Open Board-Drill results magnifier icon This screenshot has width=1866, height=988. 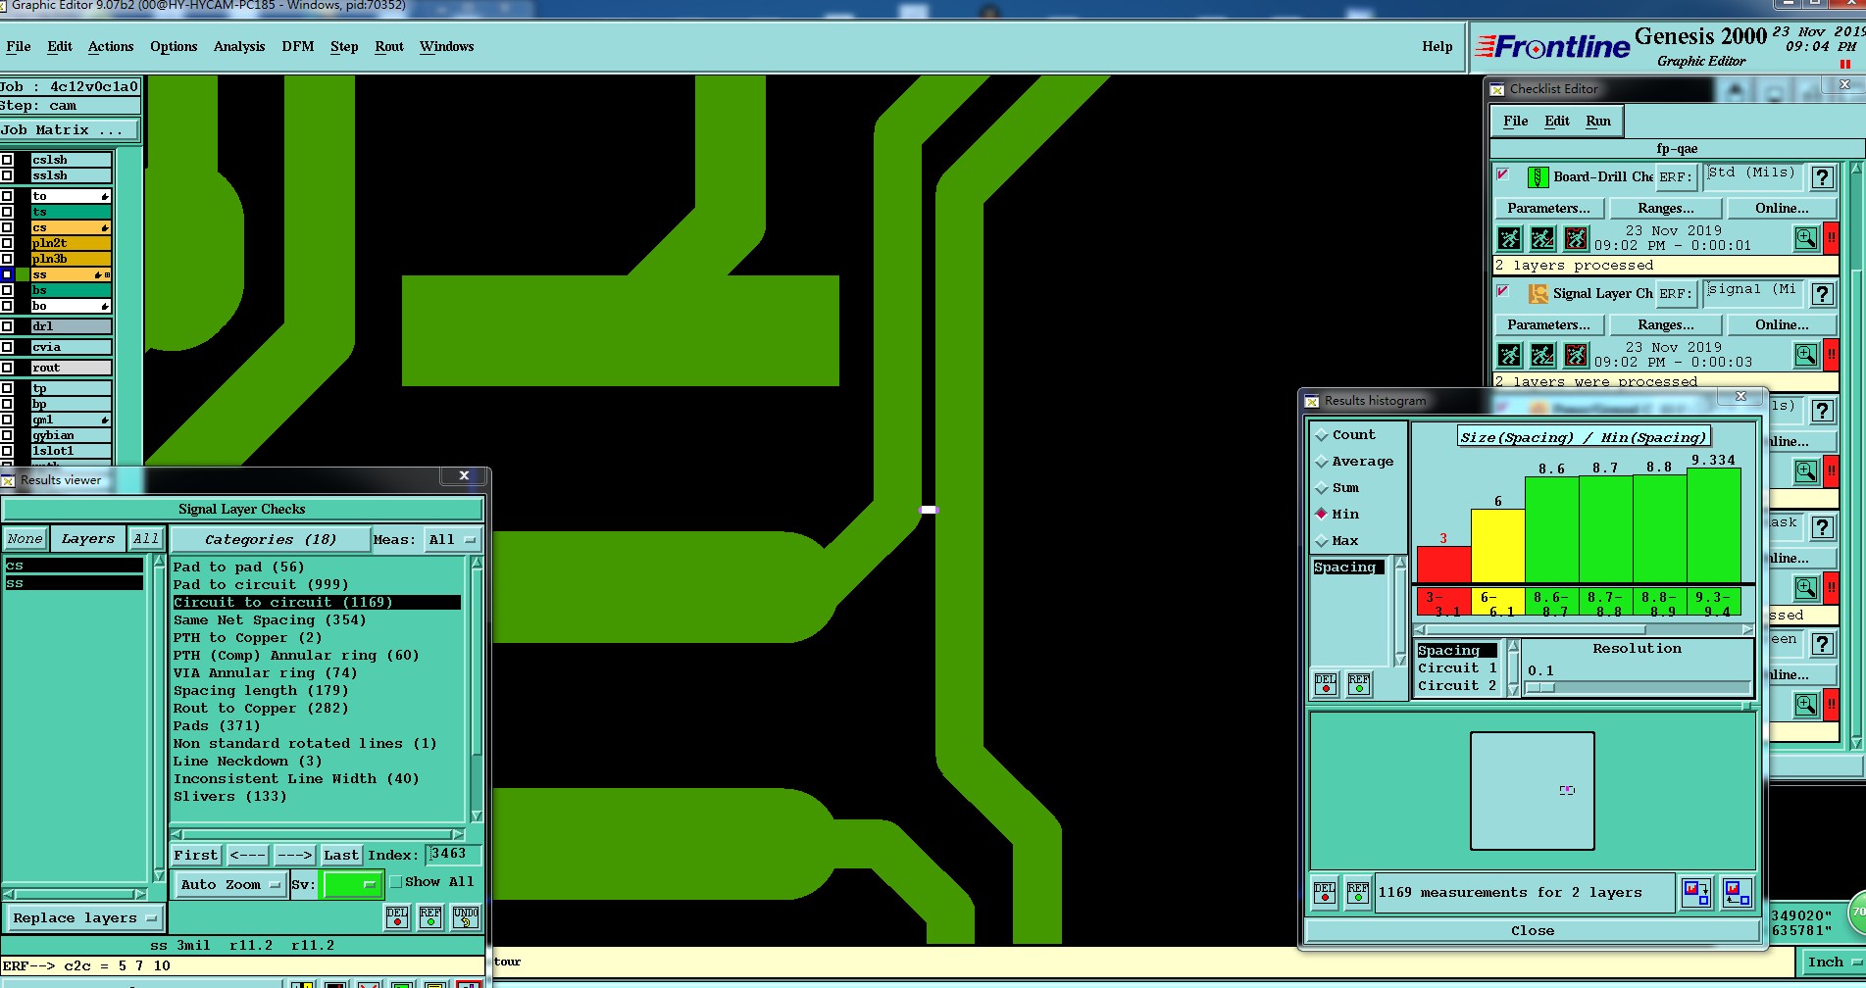point(1805,238)
